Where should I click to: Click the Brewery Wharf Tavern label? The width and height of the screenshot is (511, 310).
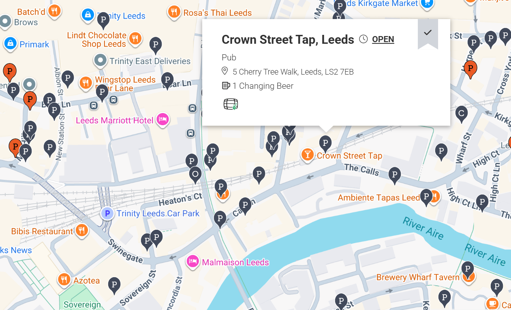click(x=418, y=278)
